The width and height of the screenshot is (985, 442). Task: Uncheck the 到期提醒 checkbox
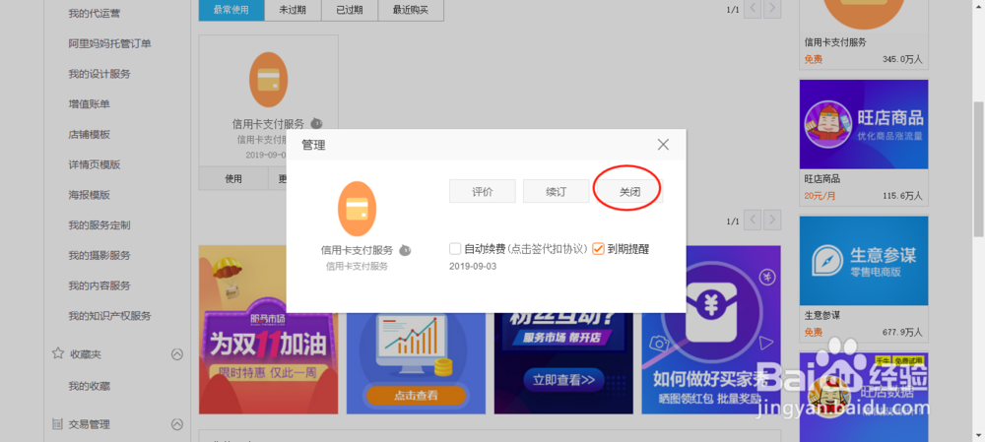[x=598, y=249]
